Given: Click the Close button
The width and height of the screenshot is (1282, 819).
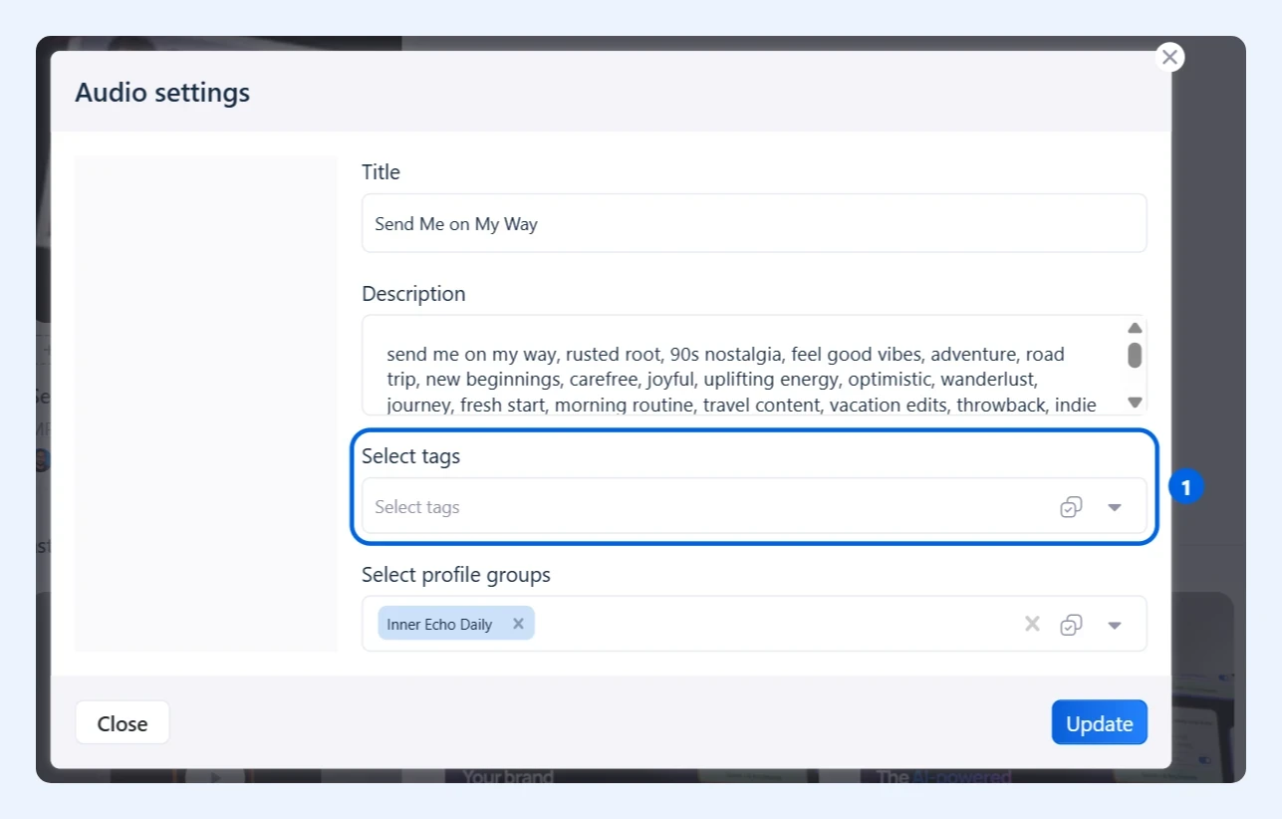Looking at the screenshot, I should click(x=123, y=723).
